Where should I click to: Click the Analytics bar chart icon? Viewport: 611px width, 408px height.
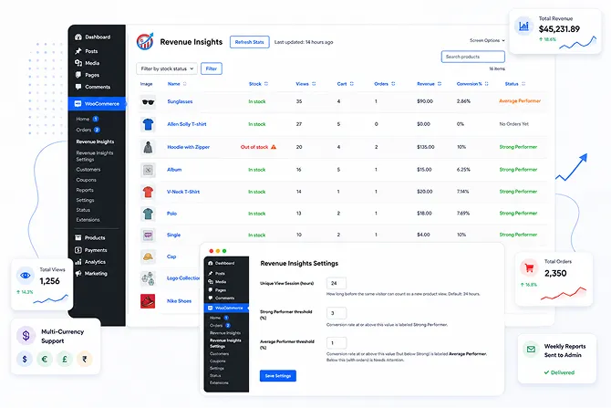tap(78, 262)
